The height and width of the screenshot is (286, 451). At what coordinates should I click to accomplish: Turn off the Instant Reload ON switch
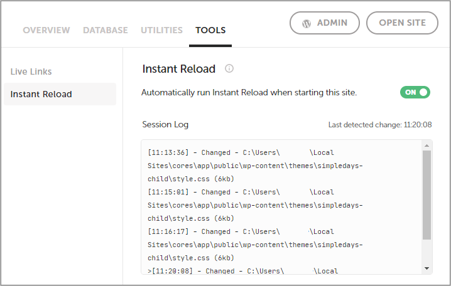pyautogui.click(x=415, y=92)
